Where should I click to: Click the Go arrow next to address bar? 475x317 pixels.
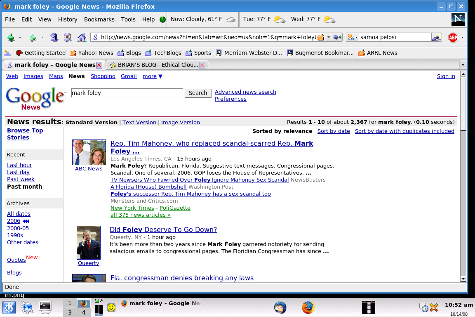pos(337,37)
